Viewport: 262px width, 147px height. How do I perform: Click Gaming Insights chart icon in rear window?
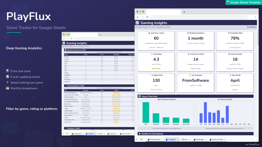64,43
